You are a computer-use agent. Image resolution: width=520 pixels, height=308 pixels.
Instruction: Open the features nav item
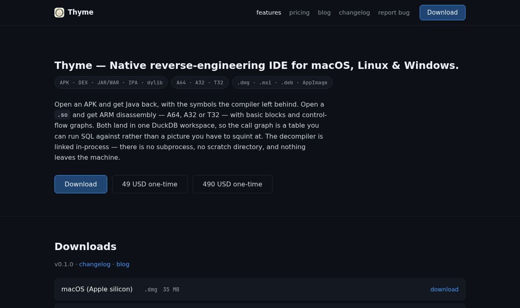(269, 13)
